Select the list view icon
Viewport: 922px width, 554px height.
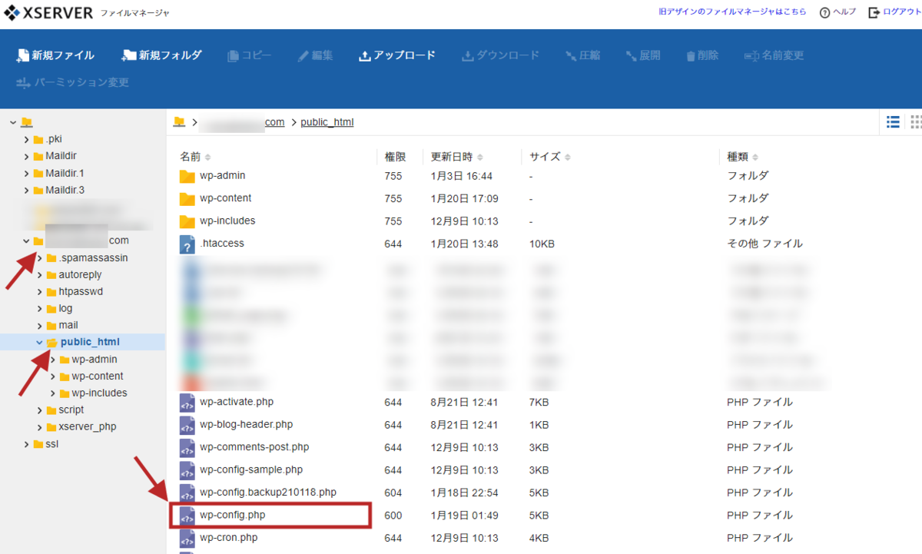coord(892,121)
